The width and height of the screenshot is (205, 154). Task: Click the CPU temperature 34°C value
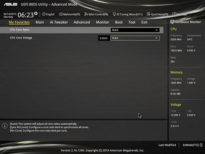click(190, 40)
